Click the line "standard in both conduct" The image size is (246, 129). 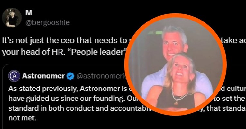coord(69,108)
